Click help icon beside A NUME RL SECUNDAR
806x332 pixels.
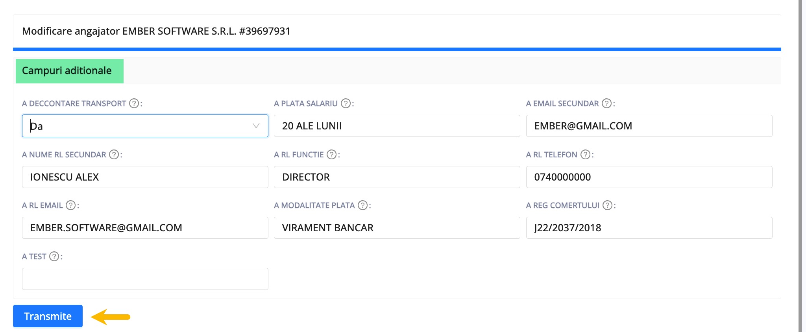click(114, 155)
